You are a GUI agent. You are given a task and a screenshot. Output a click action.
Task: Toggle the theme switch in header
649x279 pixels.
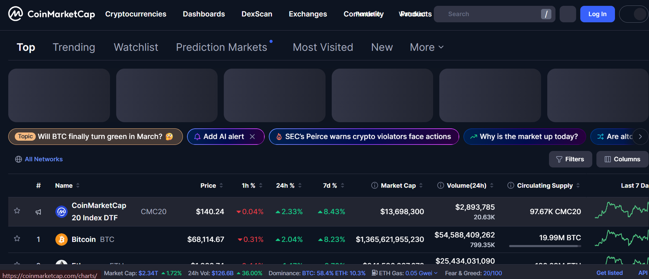[634, 14]
